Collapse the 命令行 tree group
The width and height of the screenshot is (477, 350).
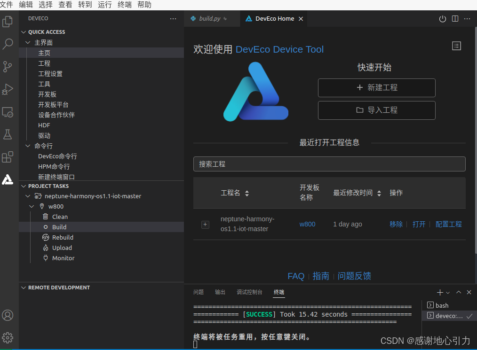pos(28,146)
